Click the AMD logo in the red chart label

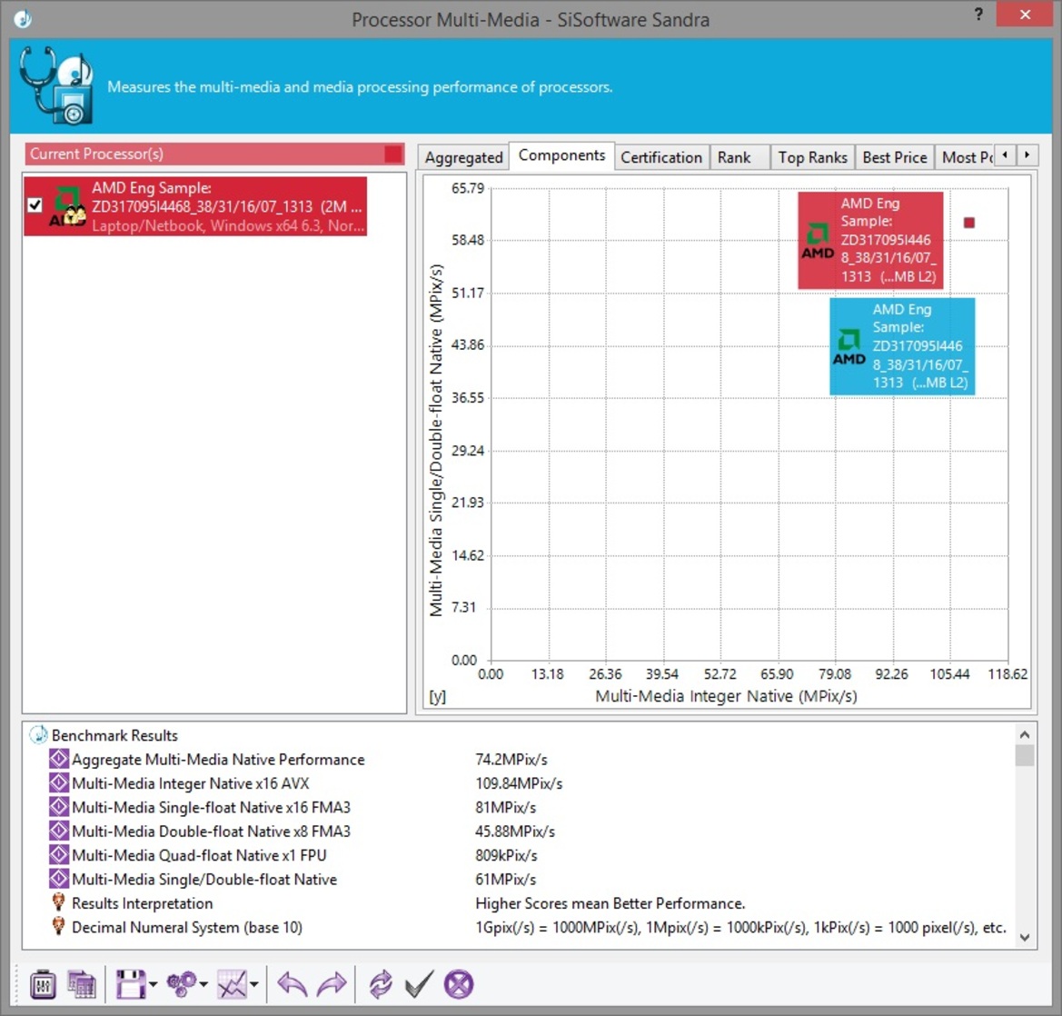[819, 241]
